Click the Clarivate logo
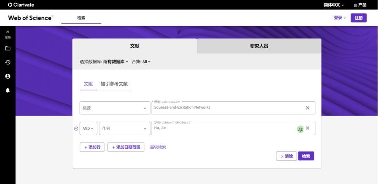Image resolution: width=378 pixels, height=184 pixels. point(21,5)
